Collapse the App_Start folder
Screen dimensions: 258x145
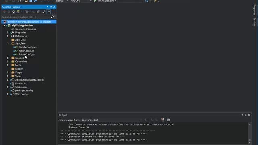(8, 43)
